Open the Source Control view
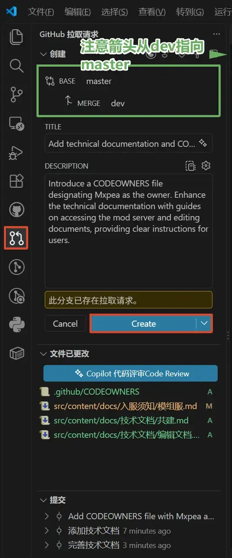Viewport: 232px width, 558px height. tap(17, 95)
